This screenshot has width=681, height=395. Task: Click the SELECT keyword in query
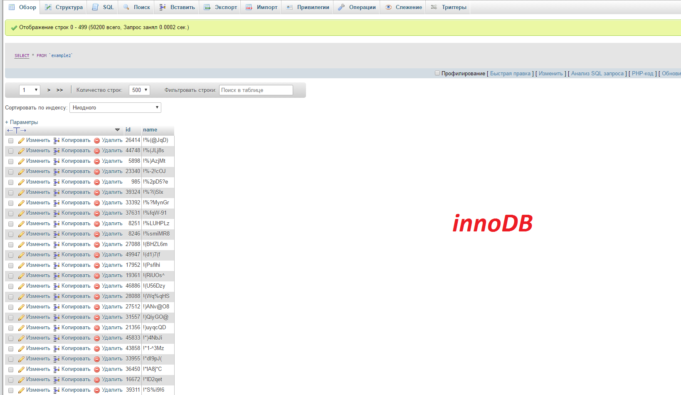(x=22, y=55)
